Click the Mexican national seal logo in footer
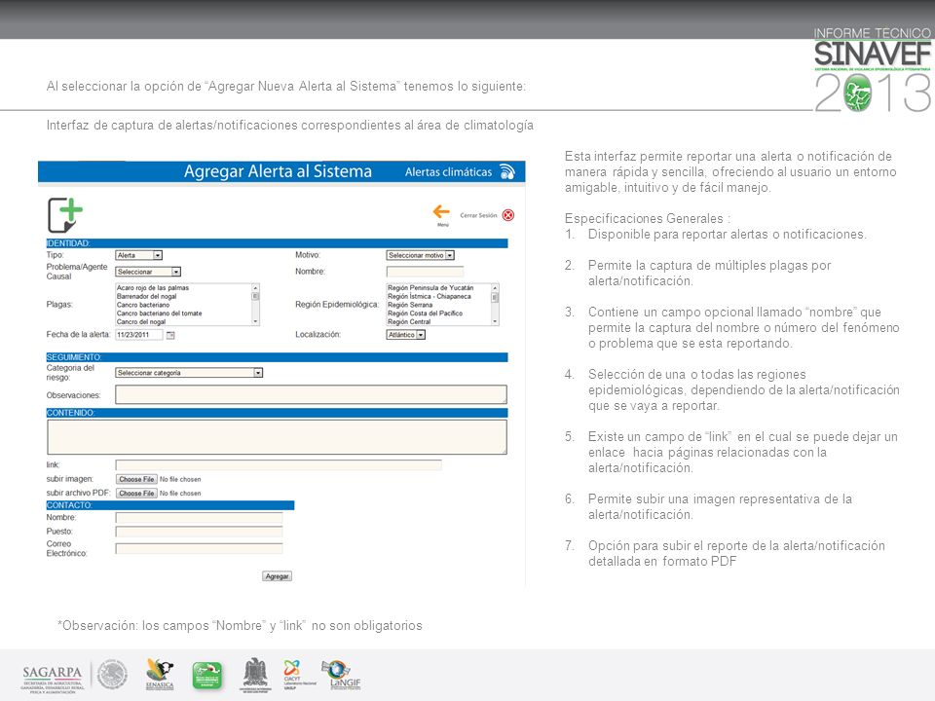Screen dimensions: 935x701 coord(113,675)
